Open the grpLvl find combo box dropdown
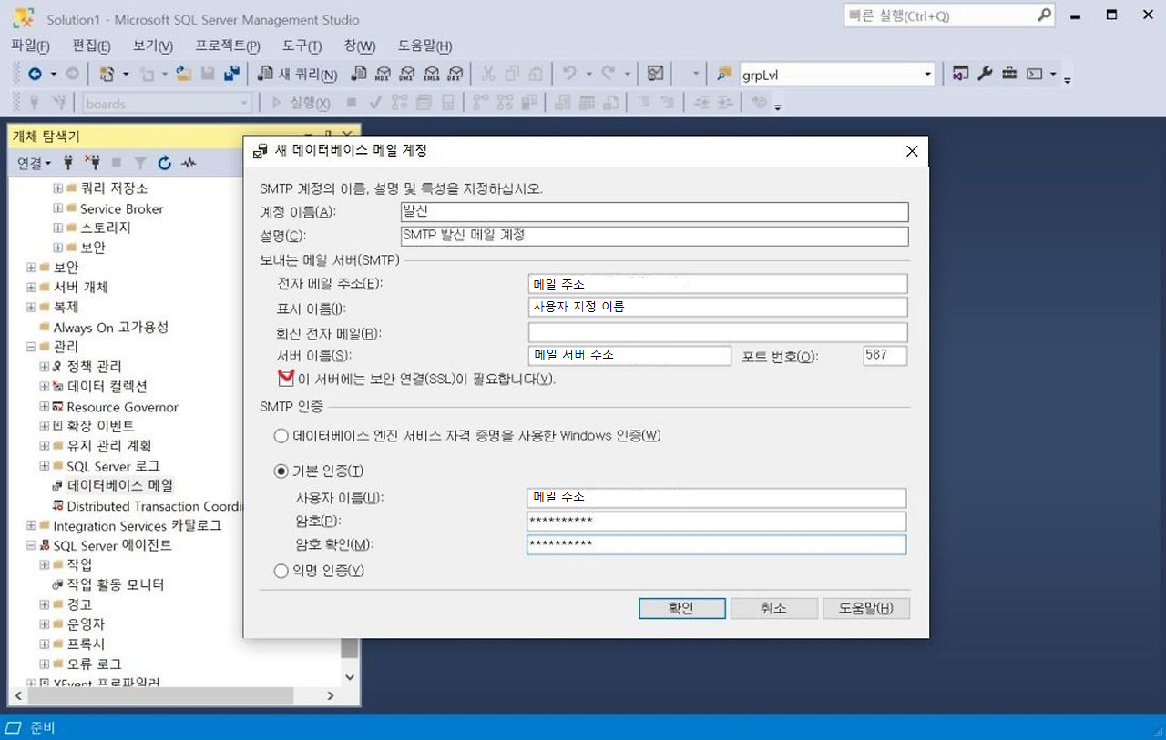The image size is (1166, 740). pos(927,75)
